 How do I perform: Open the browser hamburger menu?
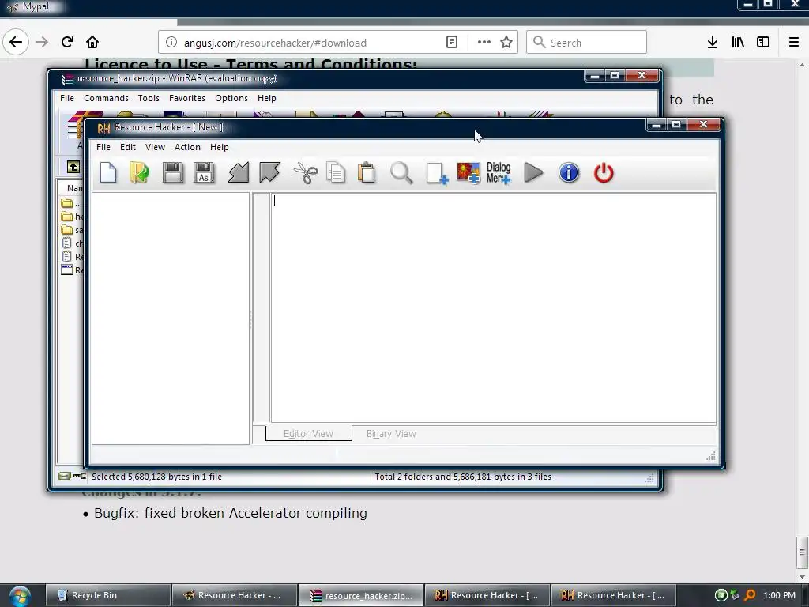[x=794, y=43]
